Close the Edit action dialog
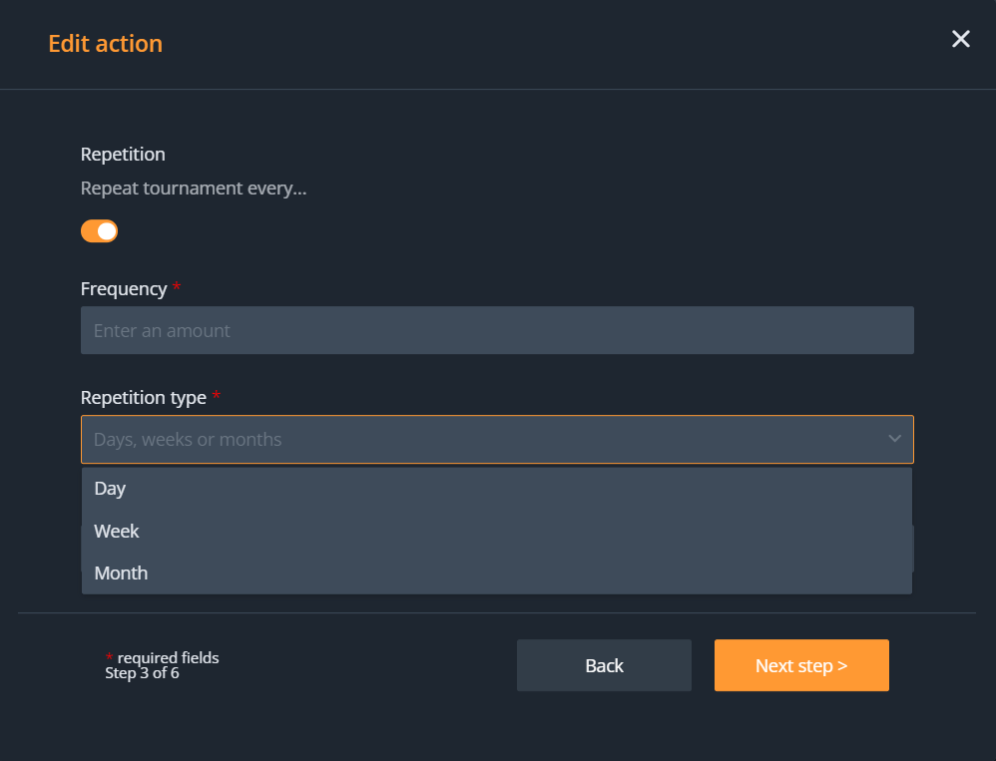Image resolution: width=996 pixels, height=761 pixels. pyautogui.click(x=960, y=39)
